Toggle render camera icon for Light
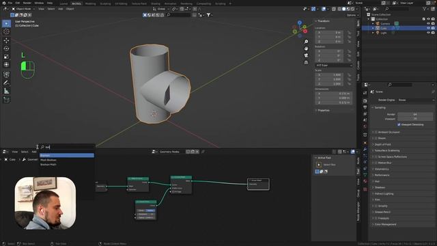 click(433, 33)
